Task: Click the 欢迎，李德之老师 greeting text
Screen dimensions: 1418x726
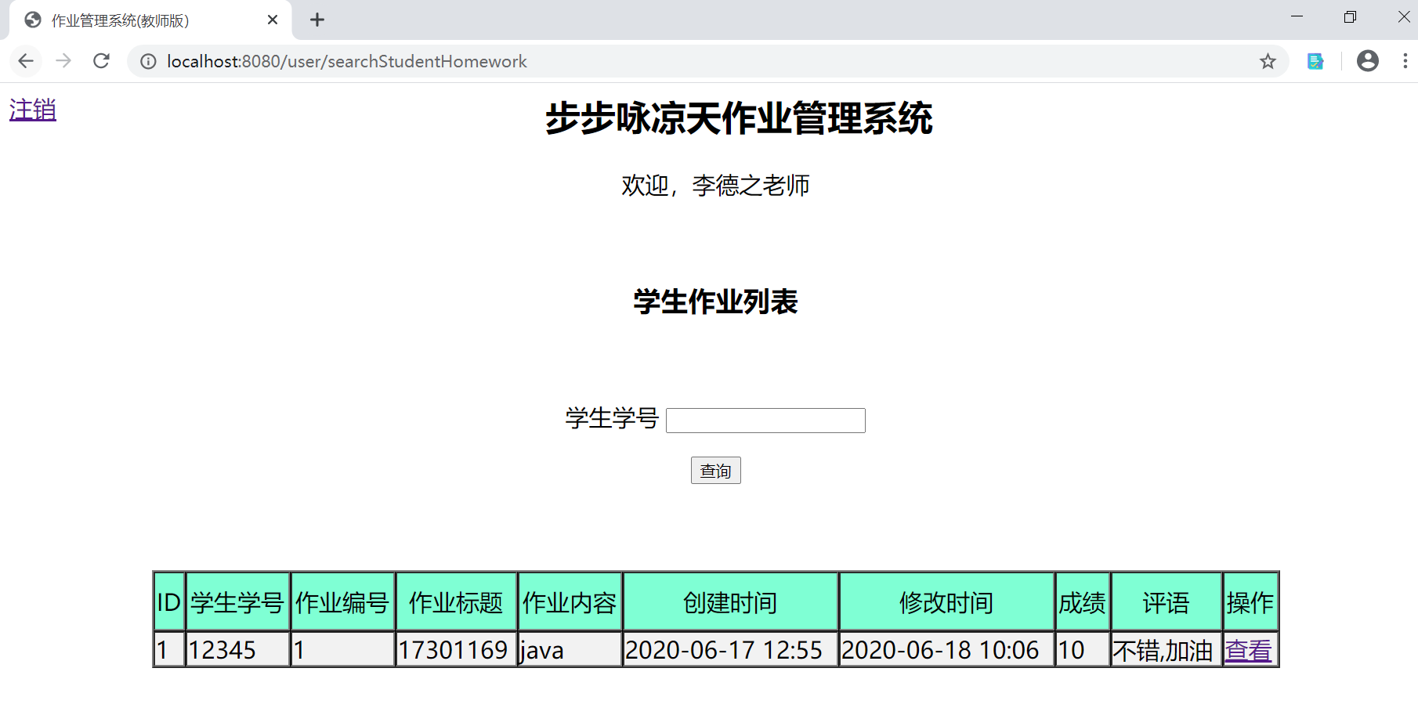Action: click(715, 186)
